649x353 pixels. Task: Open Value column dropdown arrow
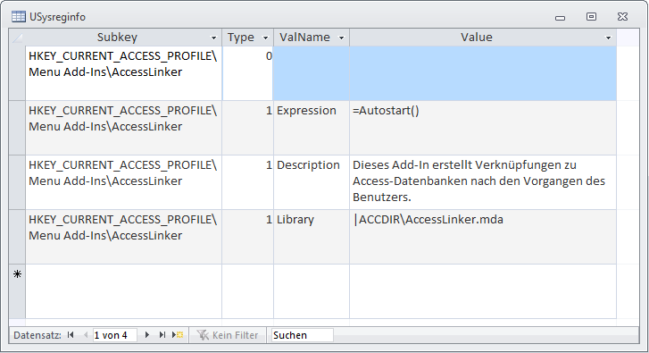(608, 38)
